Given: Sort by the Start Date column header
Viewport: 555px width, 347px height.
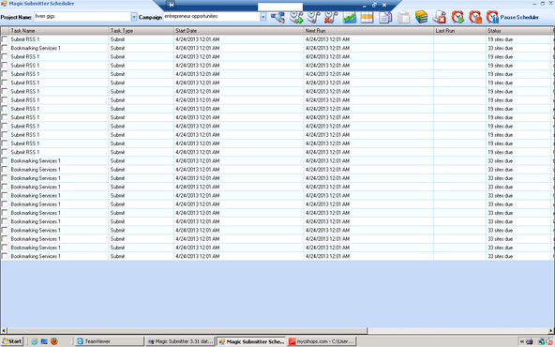Looking at the screenshot, I should [x=239, y=30].
